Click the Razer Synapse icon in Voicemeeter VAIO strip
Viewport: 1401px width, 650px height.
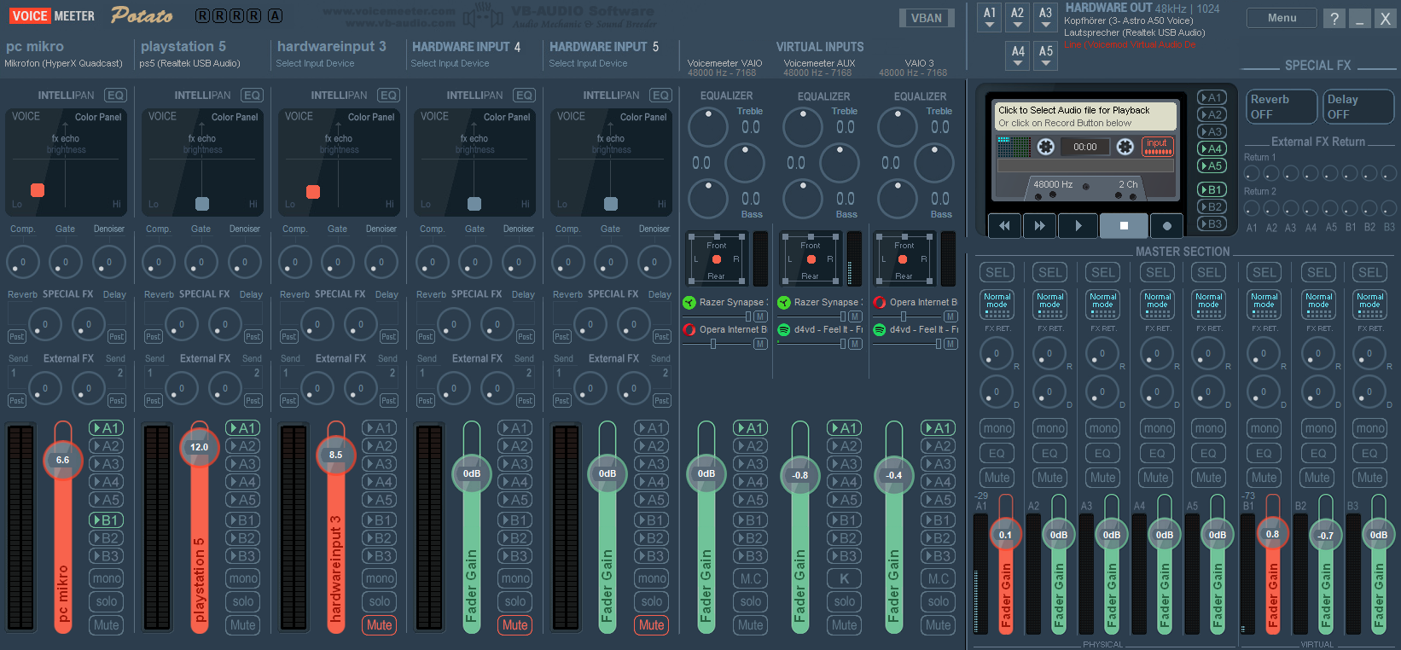(689, 302)
